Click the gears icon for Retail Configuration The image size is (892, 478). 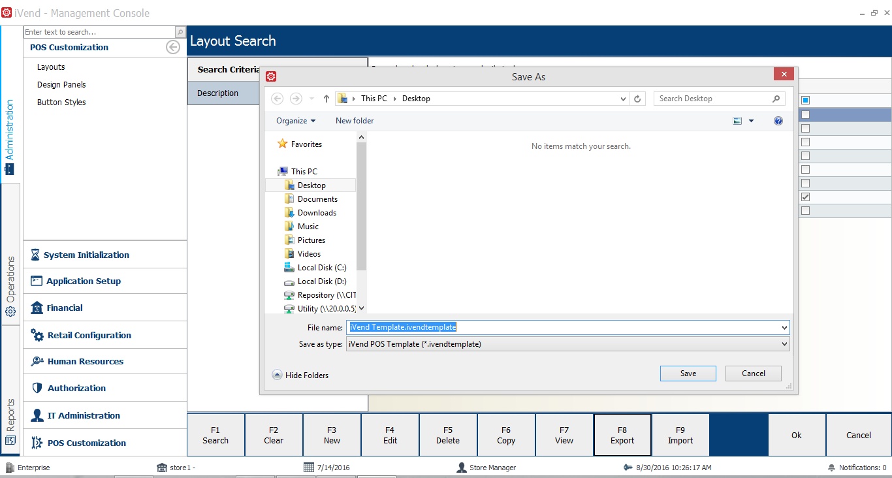pos(37,335)
